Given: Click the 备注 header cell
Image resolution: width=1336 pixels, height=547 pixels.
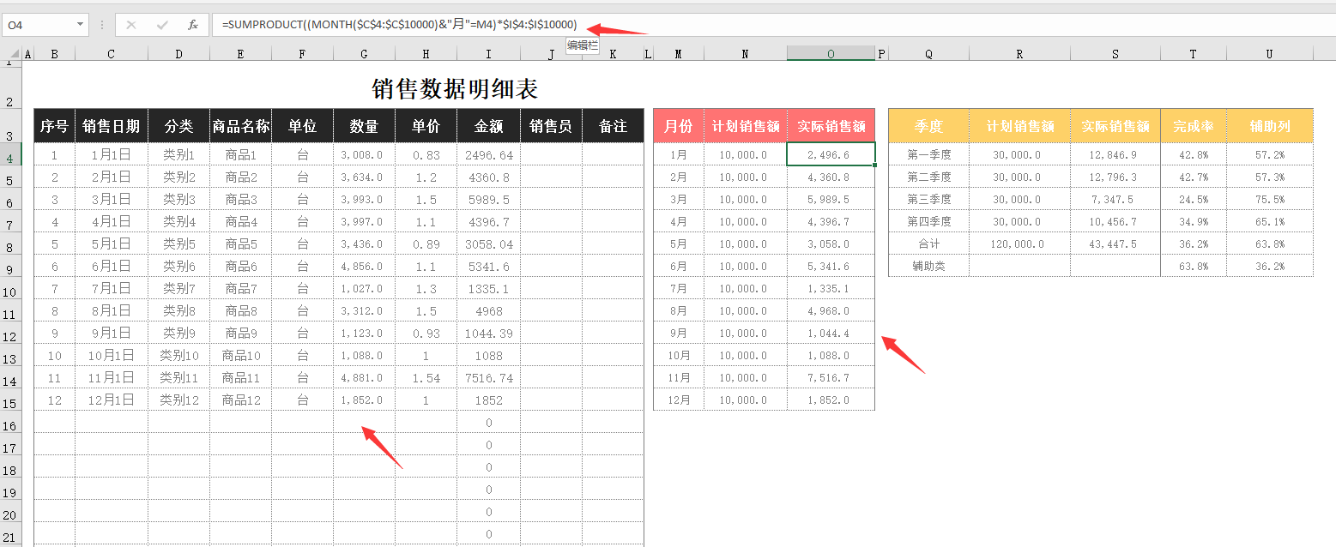Looking at the screenshot, I should click(x=613, y=126).
